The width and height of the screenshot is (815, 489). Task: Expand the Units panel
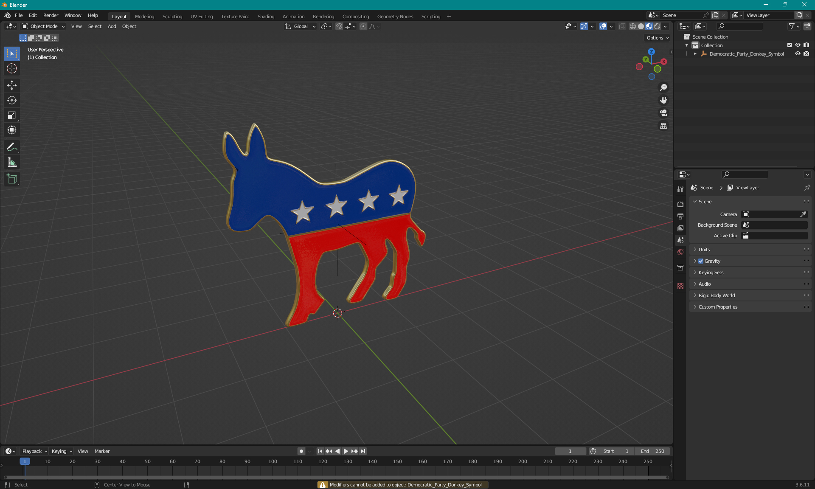704,250
